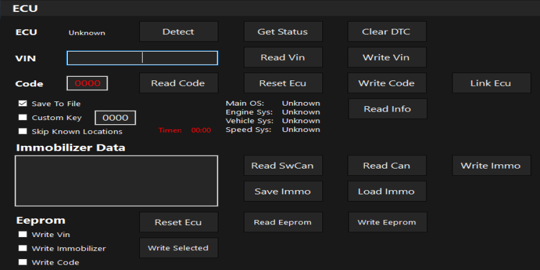Click inside the Immobilizer Data box
The height and width of the screenshot is (270, 540).
[116, 181]
